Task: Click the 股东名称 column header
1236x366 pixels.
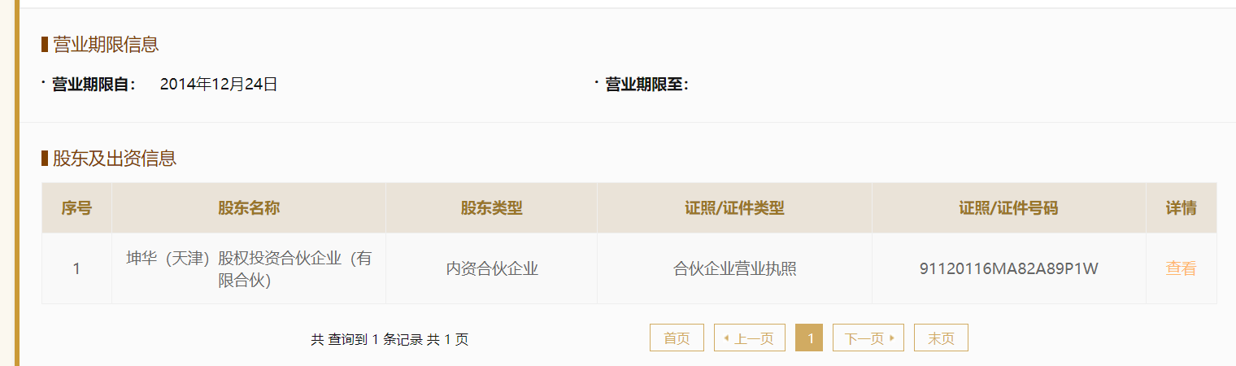Action: 248,208
